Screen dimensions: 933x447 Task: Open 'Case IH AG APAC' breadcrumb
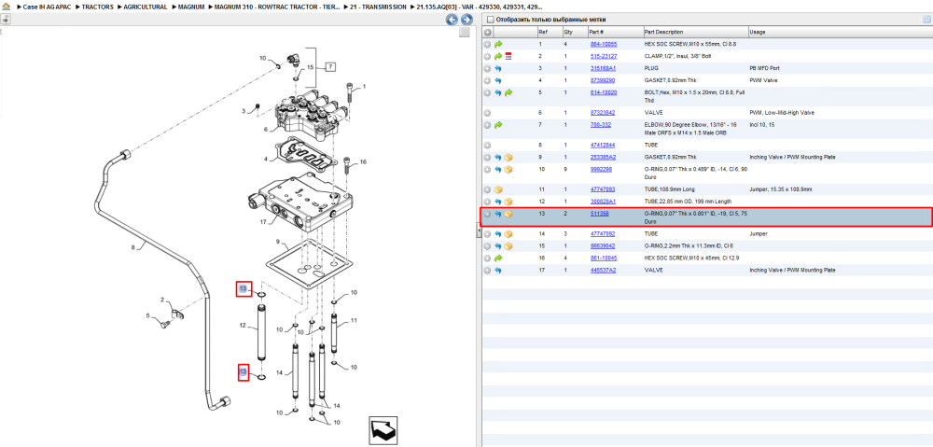(x=46, y=7)
